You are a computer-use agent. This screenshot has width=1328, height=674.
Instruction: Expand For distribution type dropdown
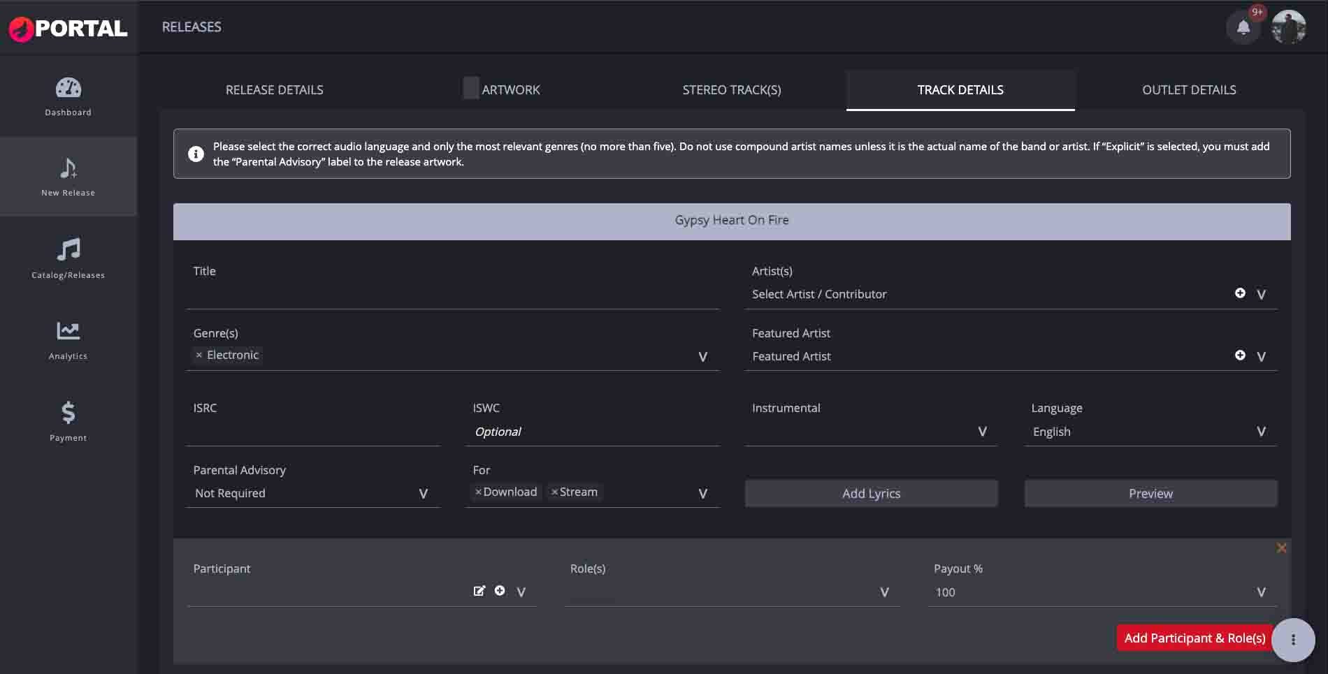tap(703, 494)
